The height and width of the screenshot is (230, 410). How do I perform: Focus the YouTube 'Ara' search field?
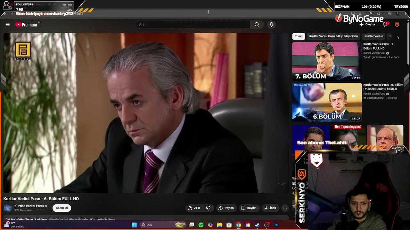193,25
